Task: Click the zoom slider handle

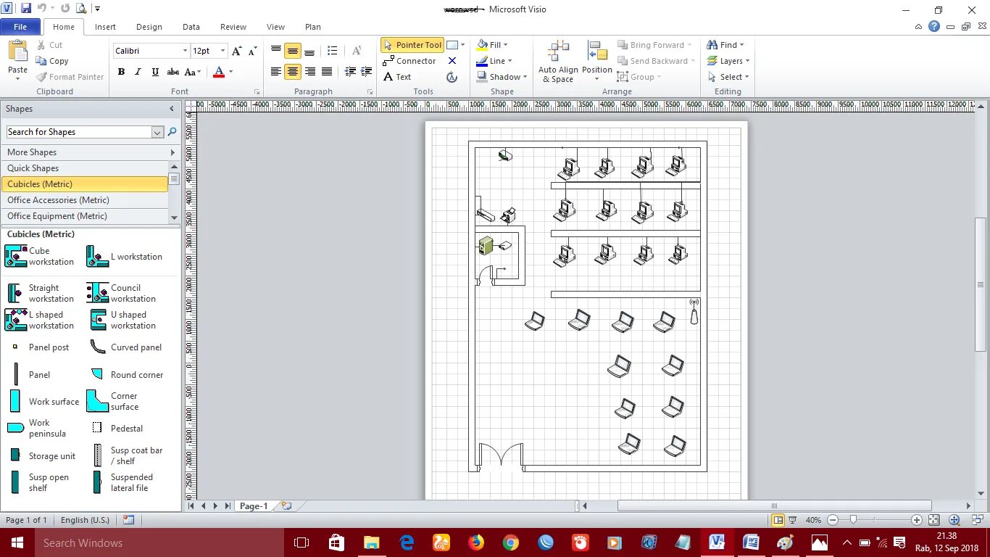Action: (x=854, y=520)
